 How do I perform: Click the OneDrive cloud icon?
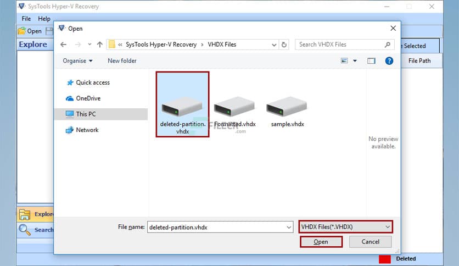[70, 98]
